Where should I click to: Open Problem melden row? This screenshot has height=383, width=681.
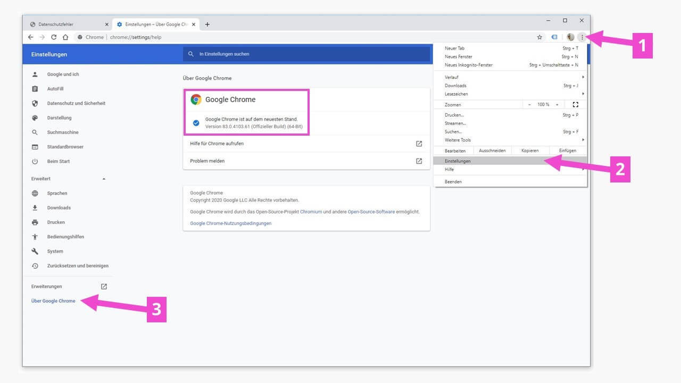pyautogui.click(x=306, y=161)
